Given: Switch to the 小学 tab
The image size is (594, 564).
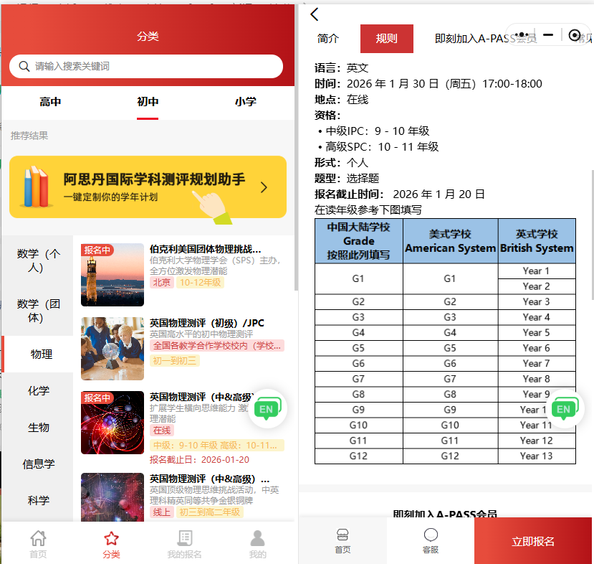Looking at the screenshot, I should (246, 101).
